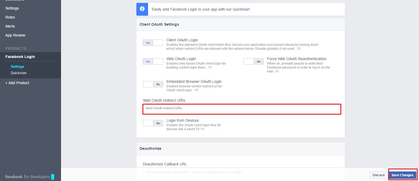Toggle Client OAuth Login switch
Screen dimensions: 419x181
tap(153, 43)
